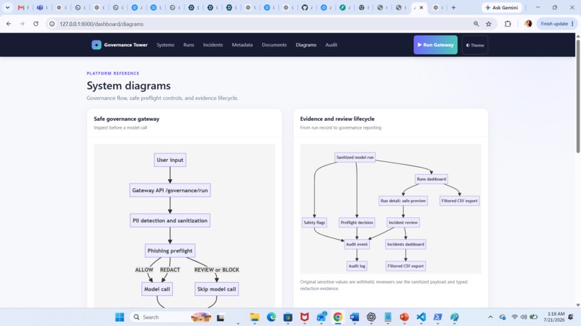
Task: Open McAfee from the taskbar
Action: point(305,317)
